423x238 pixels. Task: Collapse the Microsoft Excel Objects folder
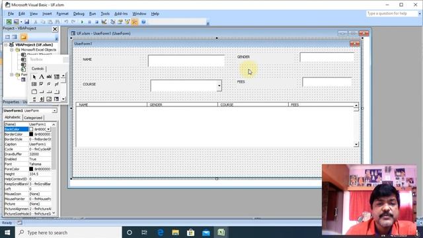[x=12, y=50]
